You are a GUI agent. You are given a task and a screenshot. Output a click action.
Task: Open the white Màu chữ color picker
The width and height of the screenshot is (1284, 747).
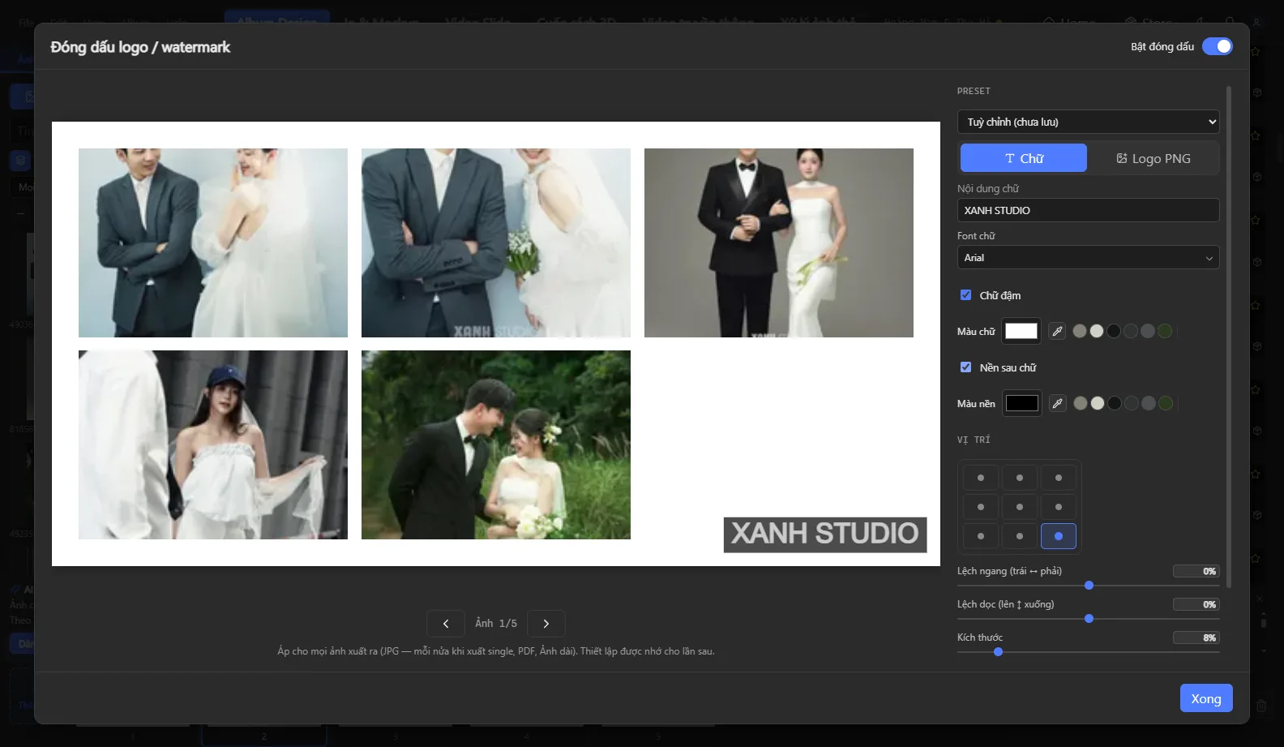click(x=1021, y=331)
